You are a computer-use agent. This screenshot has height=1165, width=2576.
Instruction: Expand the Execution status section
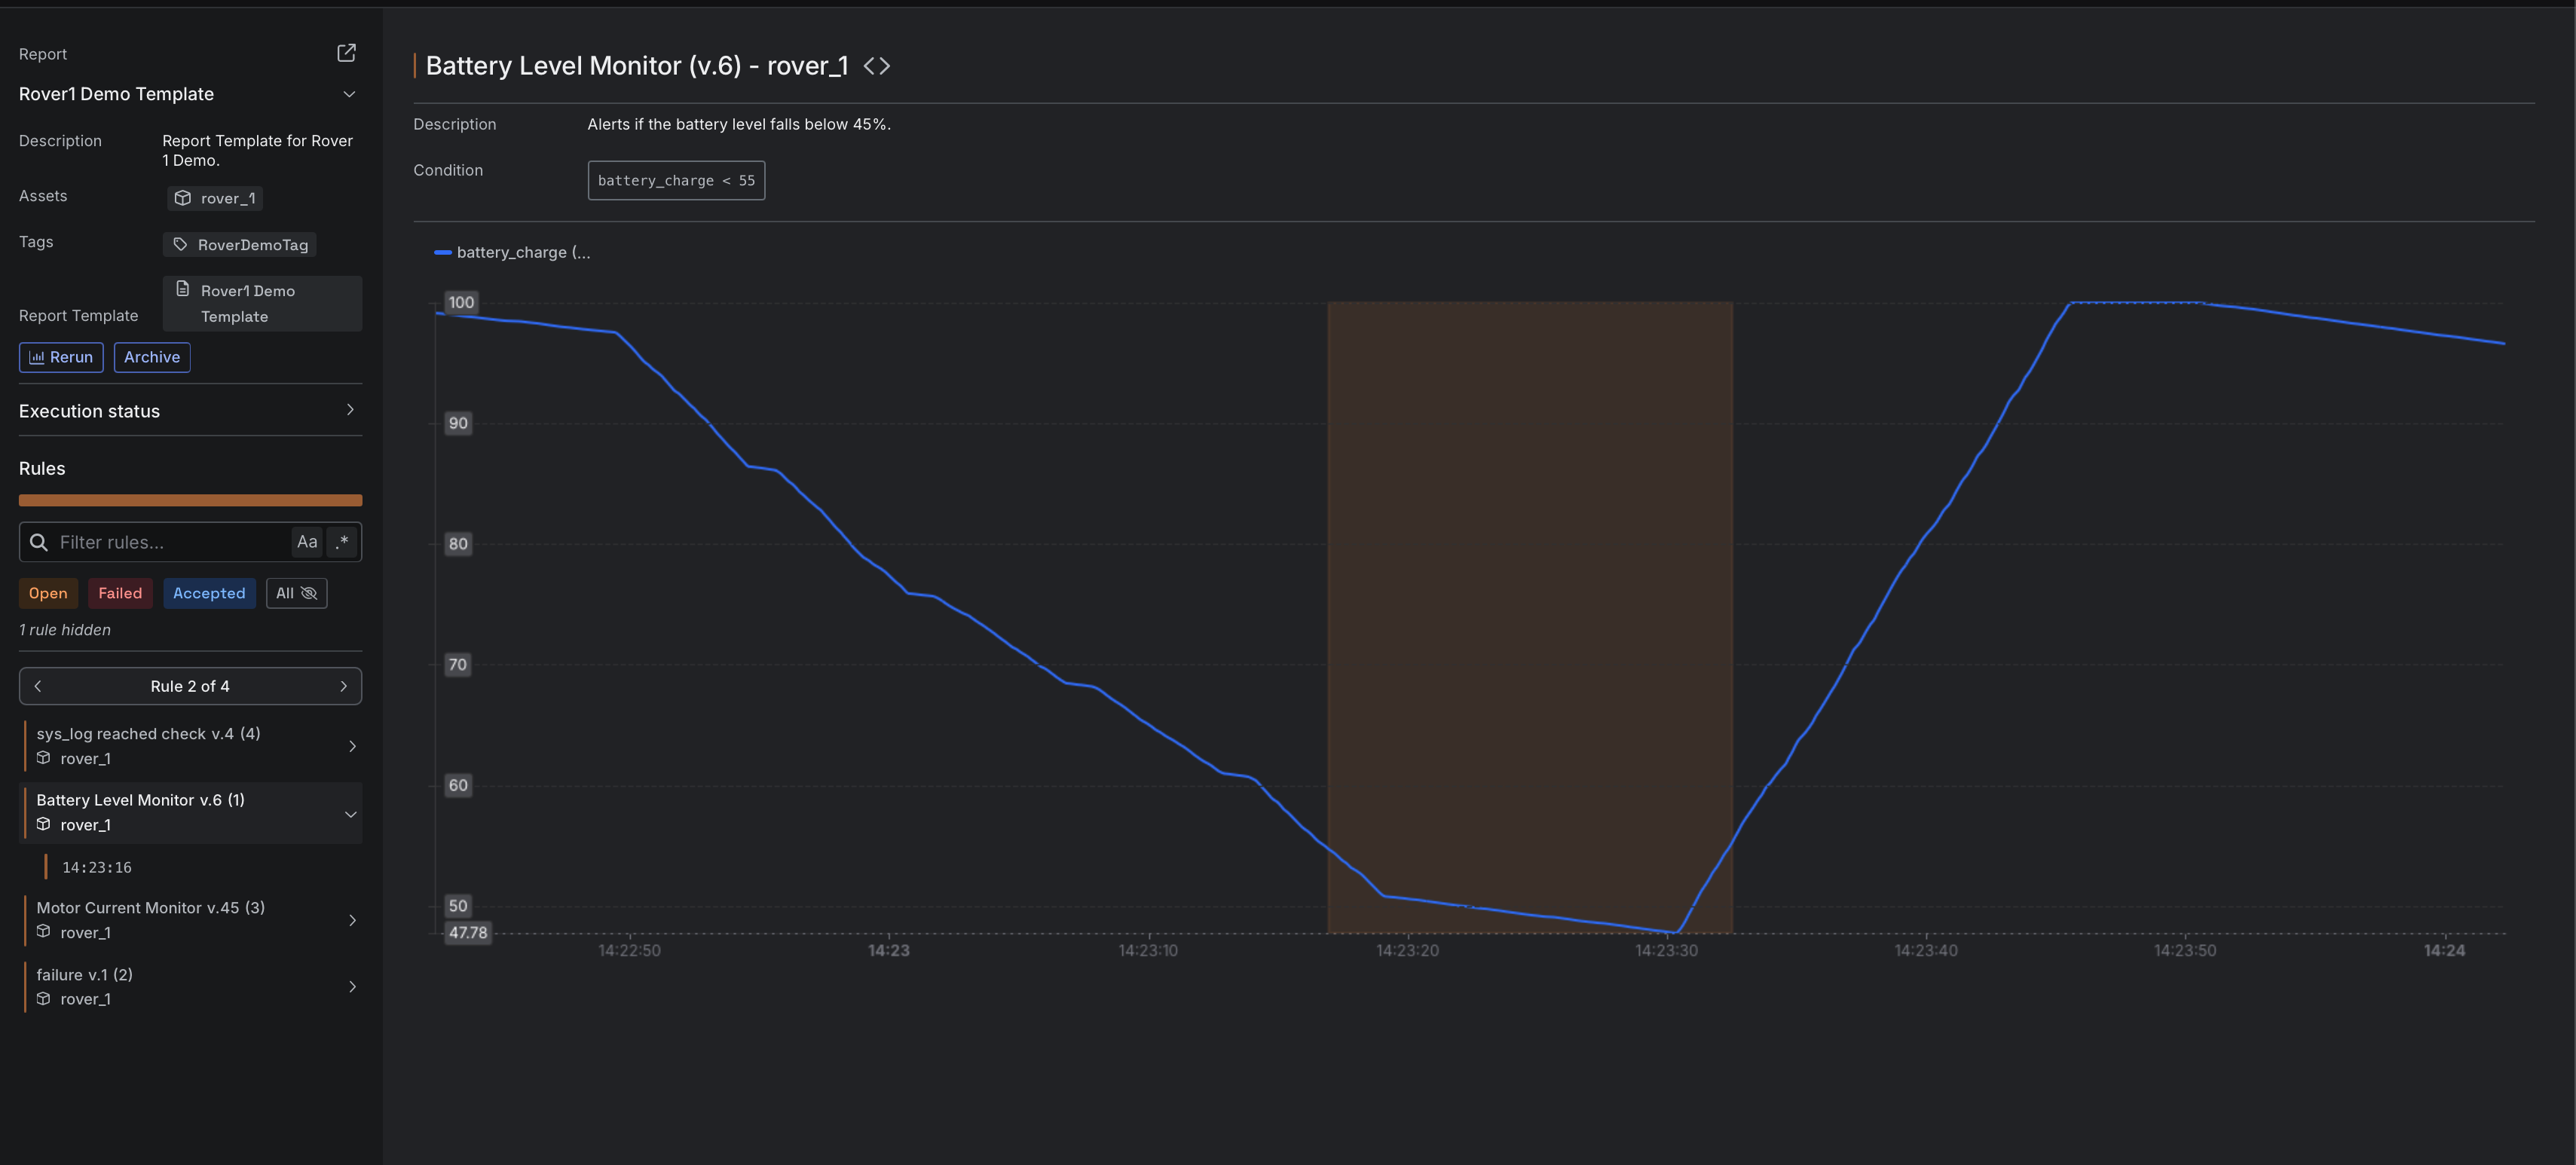click(349, 410)
